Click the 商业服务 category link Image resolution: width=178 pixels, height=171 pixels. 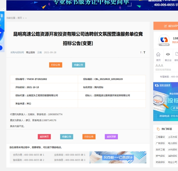point(31,53)
